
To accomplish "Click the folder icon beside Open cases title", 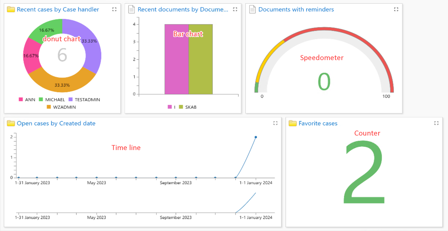I will 11,123.
